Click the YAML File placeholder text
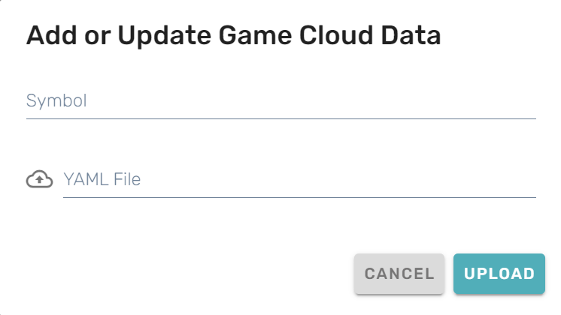This screenshot has height=315, width=561. 102,180
